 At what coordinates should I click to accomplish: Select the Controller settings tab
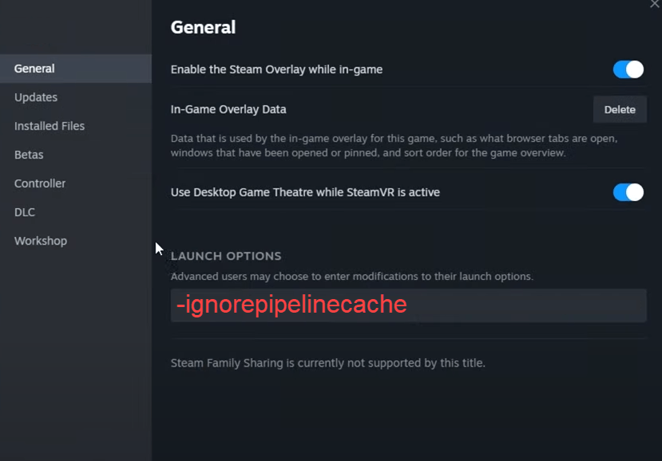(40, 183)
